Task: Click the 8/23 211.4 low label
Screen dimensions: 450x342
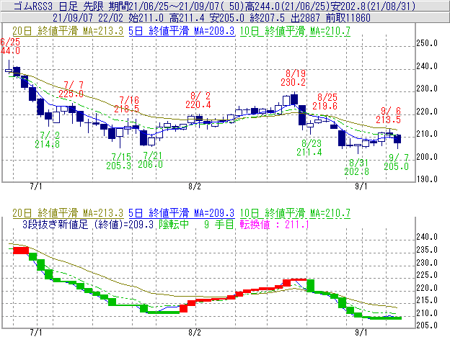Action: pos(309,148)
